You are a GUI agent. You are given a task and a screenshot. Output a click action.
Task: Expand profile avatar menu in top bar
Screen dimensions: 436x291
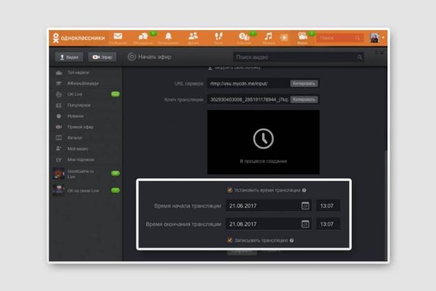pos(376,38)
